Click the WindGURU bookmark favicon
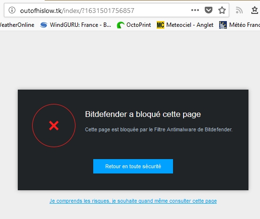The height and width of the screenshot is (219, 260). 44,25
